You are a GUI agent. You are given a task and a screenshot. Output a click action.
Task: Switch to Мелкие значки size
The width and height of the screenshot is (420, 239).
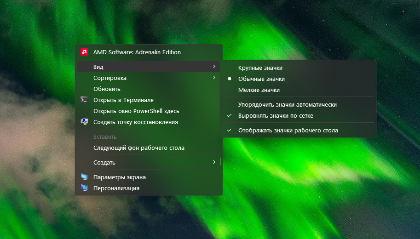click(298, 90)
